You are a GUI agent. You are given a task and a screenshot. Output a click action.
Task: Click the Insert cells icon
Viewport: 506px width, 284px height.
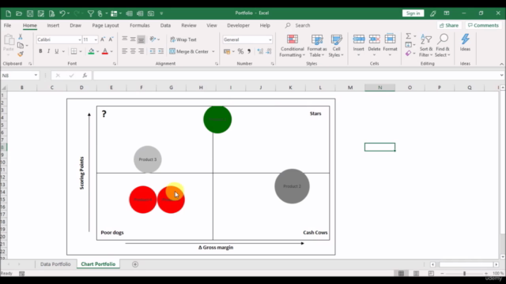pyautogui.click(x=358, y=39)
